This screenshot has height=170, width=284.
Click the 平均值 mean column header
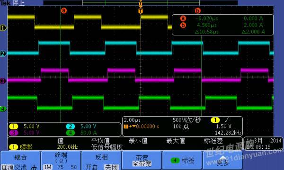[100, 141]
